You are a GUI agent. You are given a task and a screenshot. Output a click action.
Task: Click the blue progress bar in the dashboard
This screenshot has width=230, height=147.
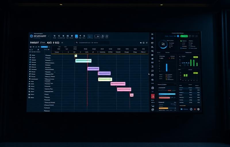[167, 94]
